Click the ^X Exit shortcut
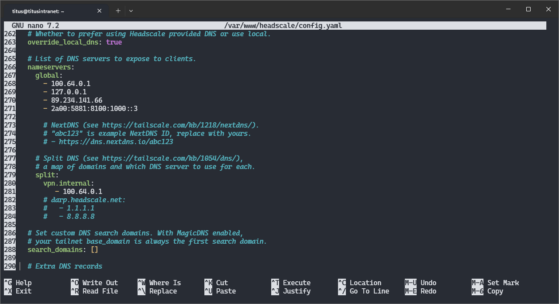Viewport: 559px width, 304px height. (18, 291)
